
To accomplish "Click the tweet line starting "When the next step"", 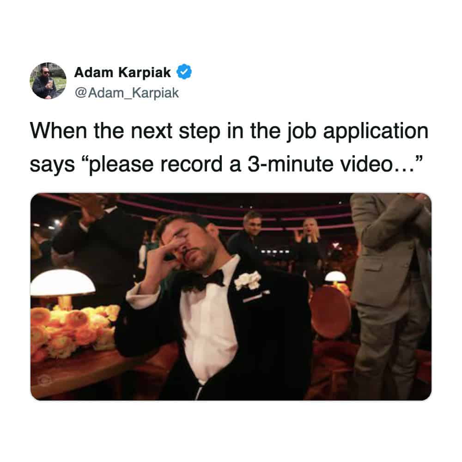I will 229,131.
